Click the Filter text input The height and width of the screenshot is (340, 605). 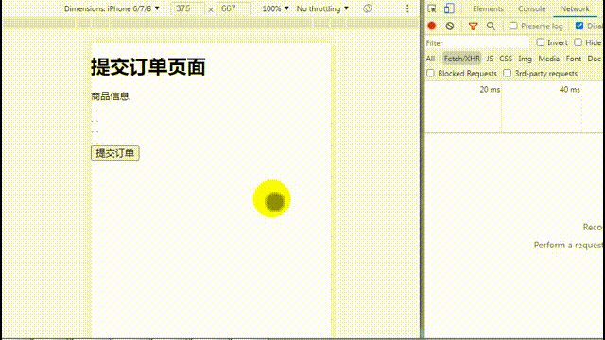coord(477,42)
